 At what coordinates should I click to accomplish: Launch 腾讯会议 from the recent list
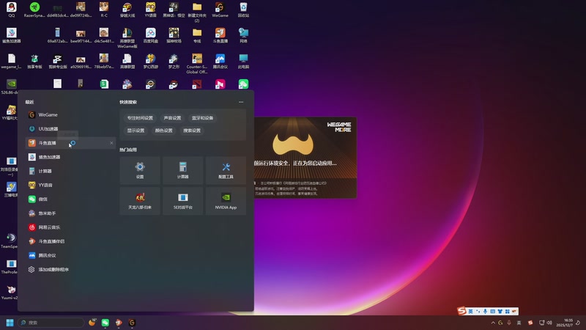(x=70, y=255)
